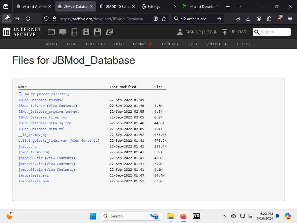Open Images icon in Archive header

tap(109, 32)
